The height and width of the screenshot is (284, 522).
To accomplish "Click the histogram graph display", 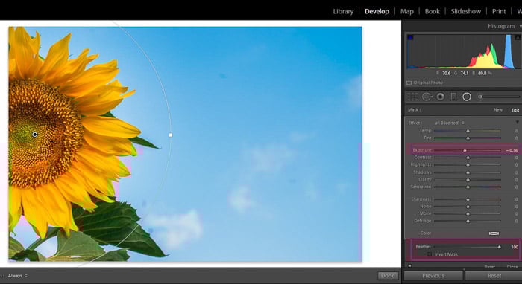I will point(464,51).
